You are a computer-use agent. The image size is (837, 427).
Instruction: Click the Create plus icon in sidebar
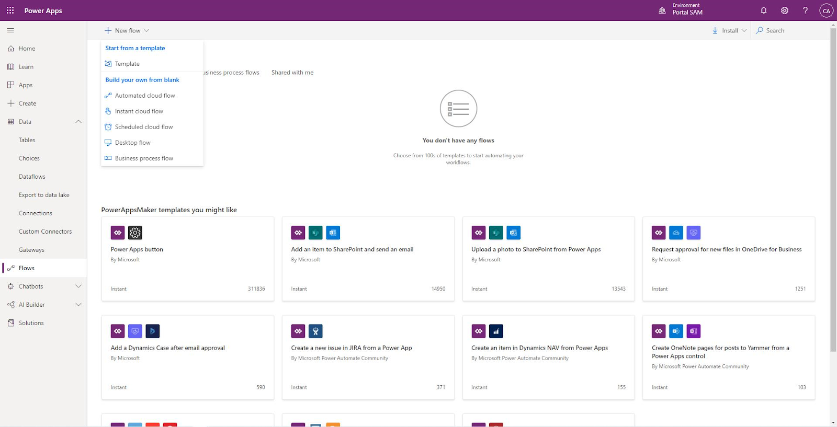(x=11, y=103)
